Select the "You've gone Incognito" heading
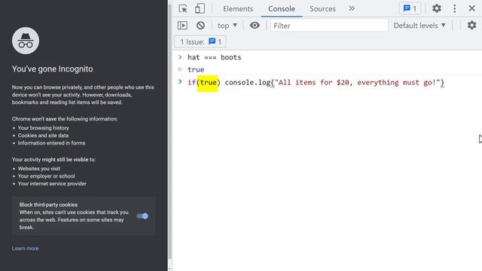 tap(52, 69)
